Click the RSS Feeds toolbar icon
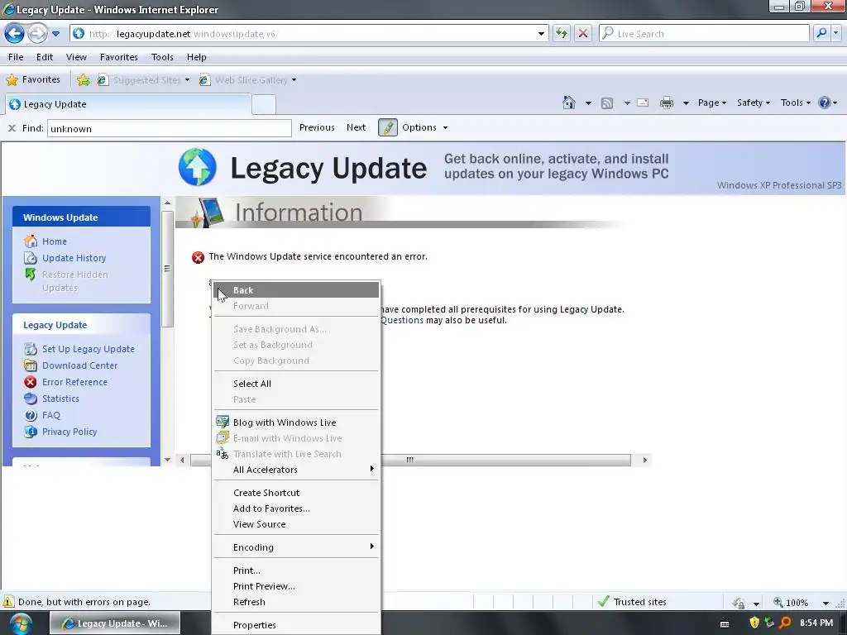 607,103
